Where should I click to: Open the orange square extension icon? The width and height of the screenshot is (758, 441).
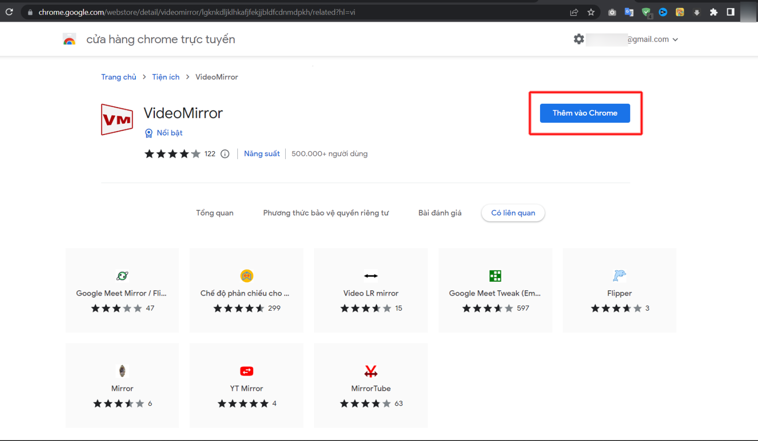(680, 12)
